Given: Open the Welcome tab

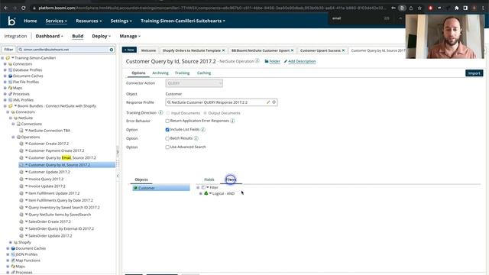Looking at the screenshot, I should click(148, 50).
